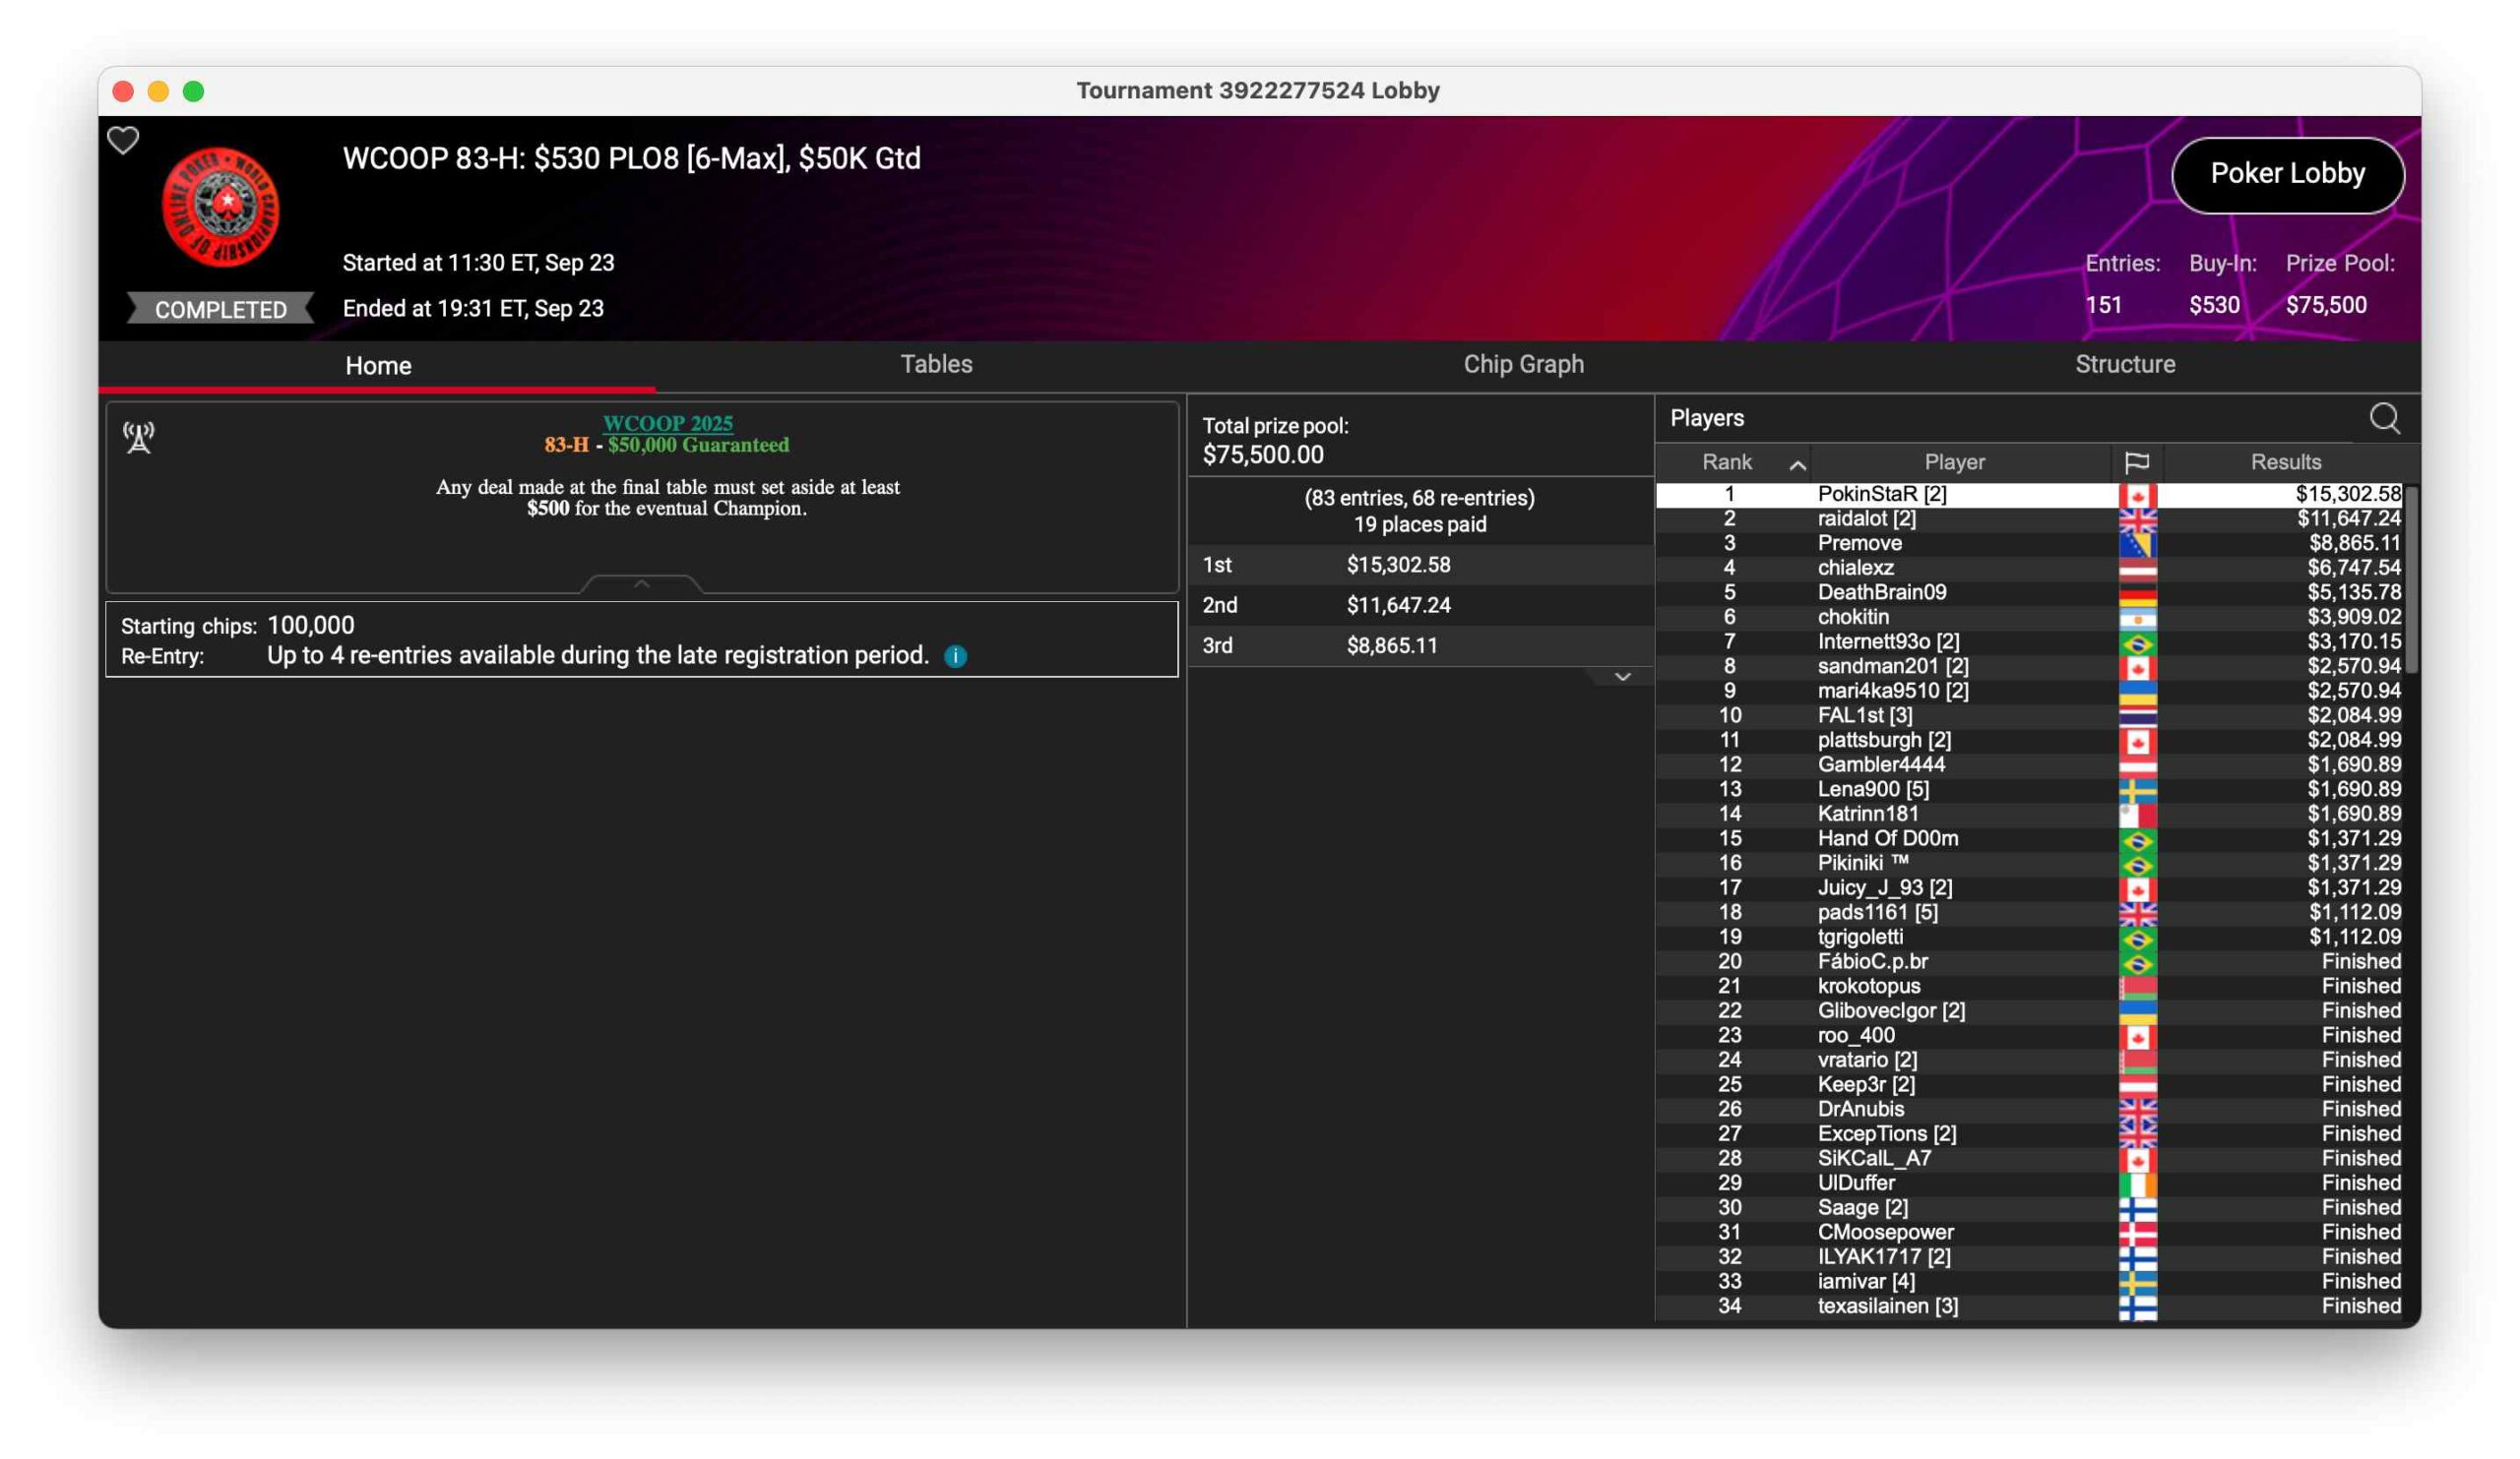Open the WCOOP 2025 link
This screenshot has height=1459, width=2520.
[x=667, y=423]
